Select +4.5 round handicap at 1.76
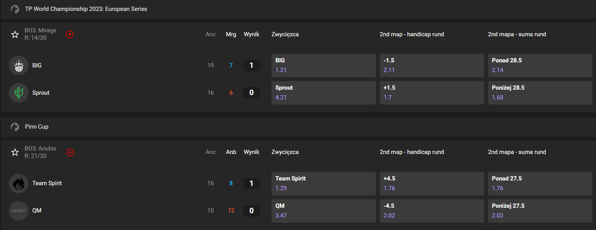This screenshot has width=596, height=230. point(432,184)
